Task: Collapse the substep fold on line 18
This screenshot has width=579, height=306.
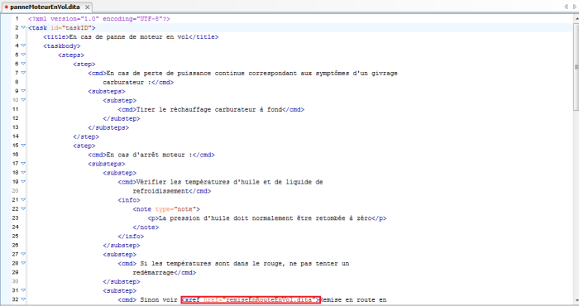Action: tap(23, 172)
